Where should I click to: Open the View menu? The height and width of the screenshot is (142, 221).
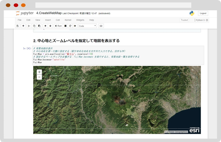coord(38,20)
